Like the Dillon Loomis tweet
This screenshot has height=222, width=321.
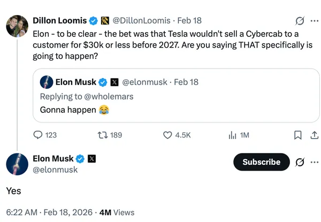(167, 135)
